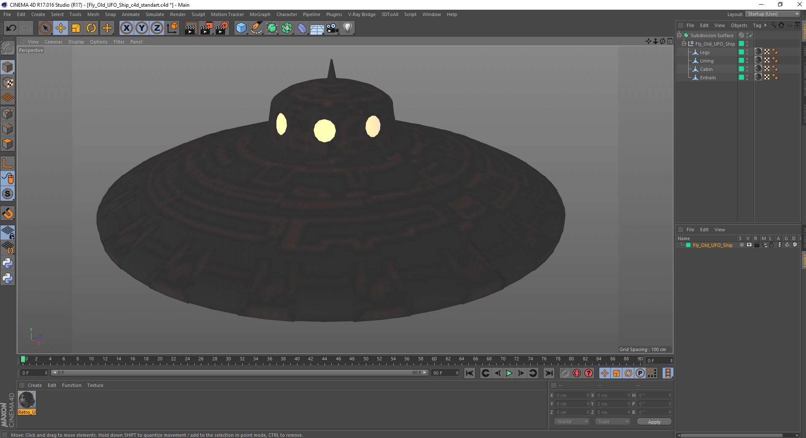Image resolution: width=806 pixels, height=438 pixels.
Task: Toggle autokeying
Action: 576,373
